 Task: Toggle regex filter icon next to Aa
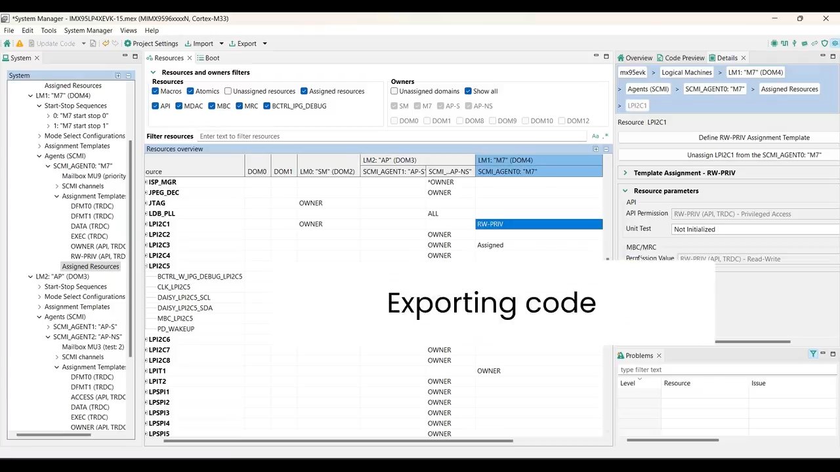pos(606,136)
